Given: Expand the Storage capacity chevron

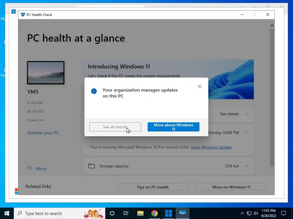Looking at the screenshot, I should coord(247,166).
